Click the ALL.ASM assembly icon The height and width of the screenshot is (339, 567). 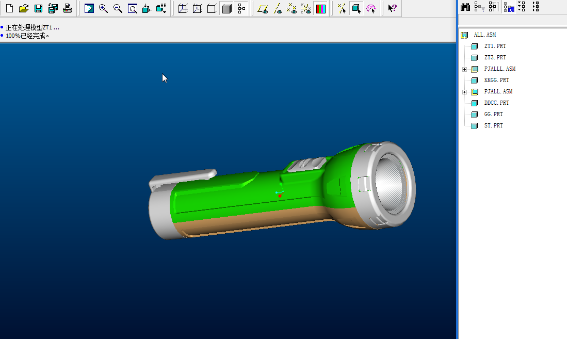pos(464,35)
